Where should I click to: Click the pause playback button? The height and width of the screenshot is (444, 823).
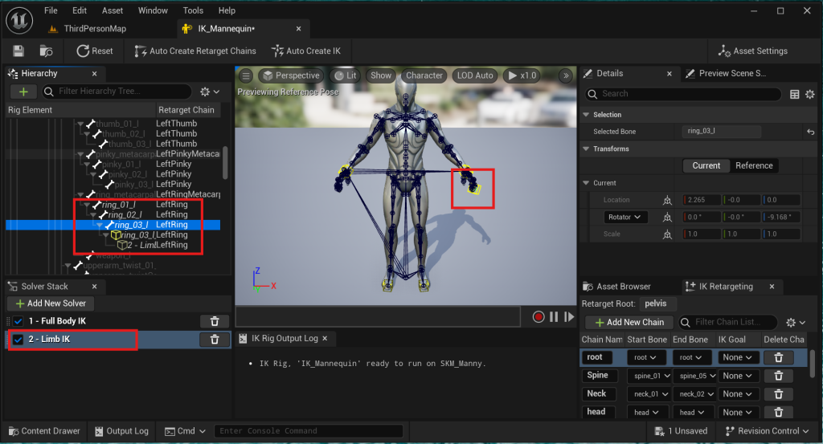click(x=554, y=317)
